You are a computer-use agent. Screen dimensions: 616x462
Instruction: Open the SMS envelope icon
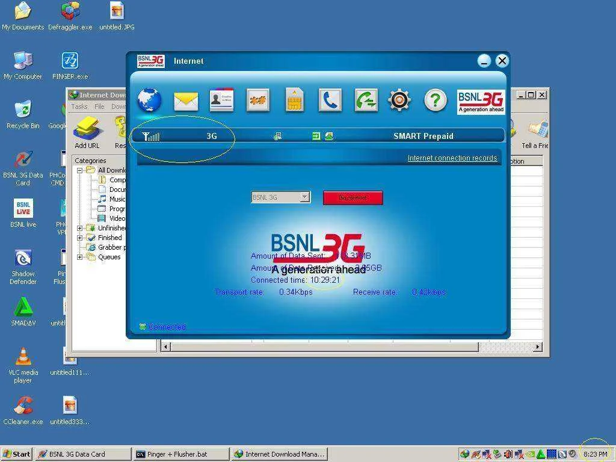click(x=186, y=101)
